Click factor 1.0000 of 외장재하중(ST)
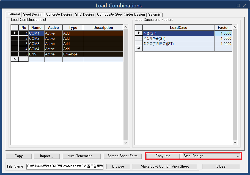Image resolution: width=250 pixels, height=175 pixels. pyautogui.click(x=223, y=38)
